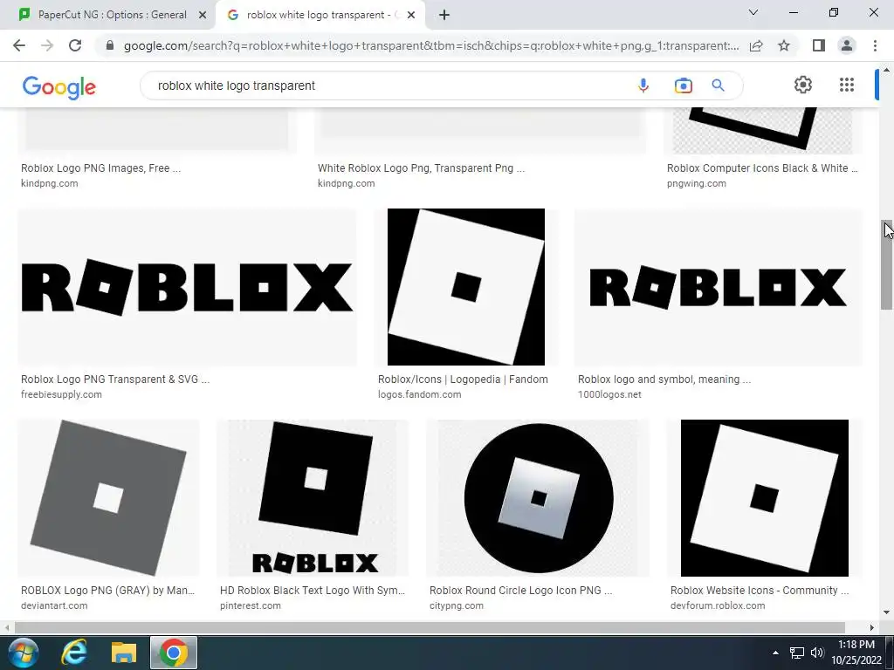Switch to Chrome in the taskbar
The image size is (894, 670).
coord(174,653)
